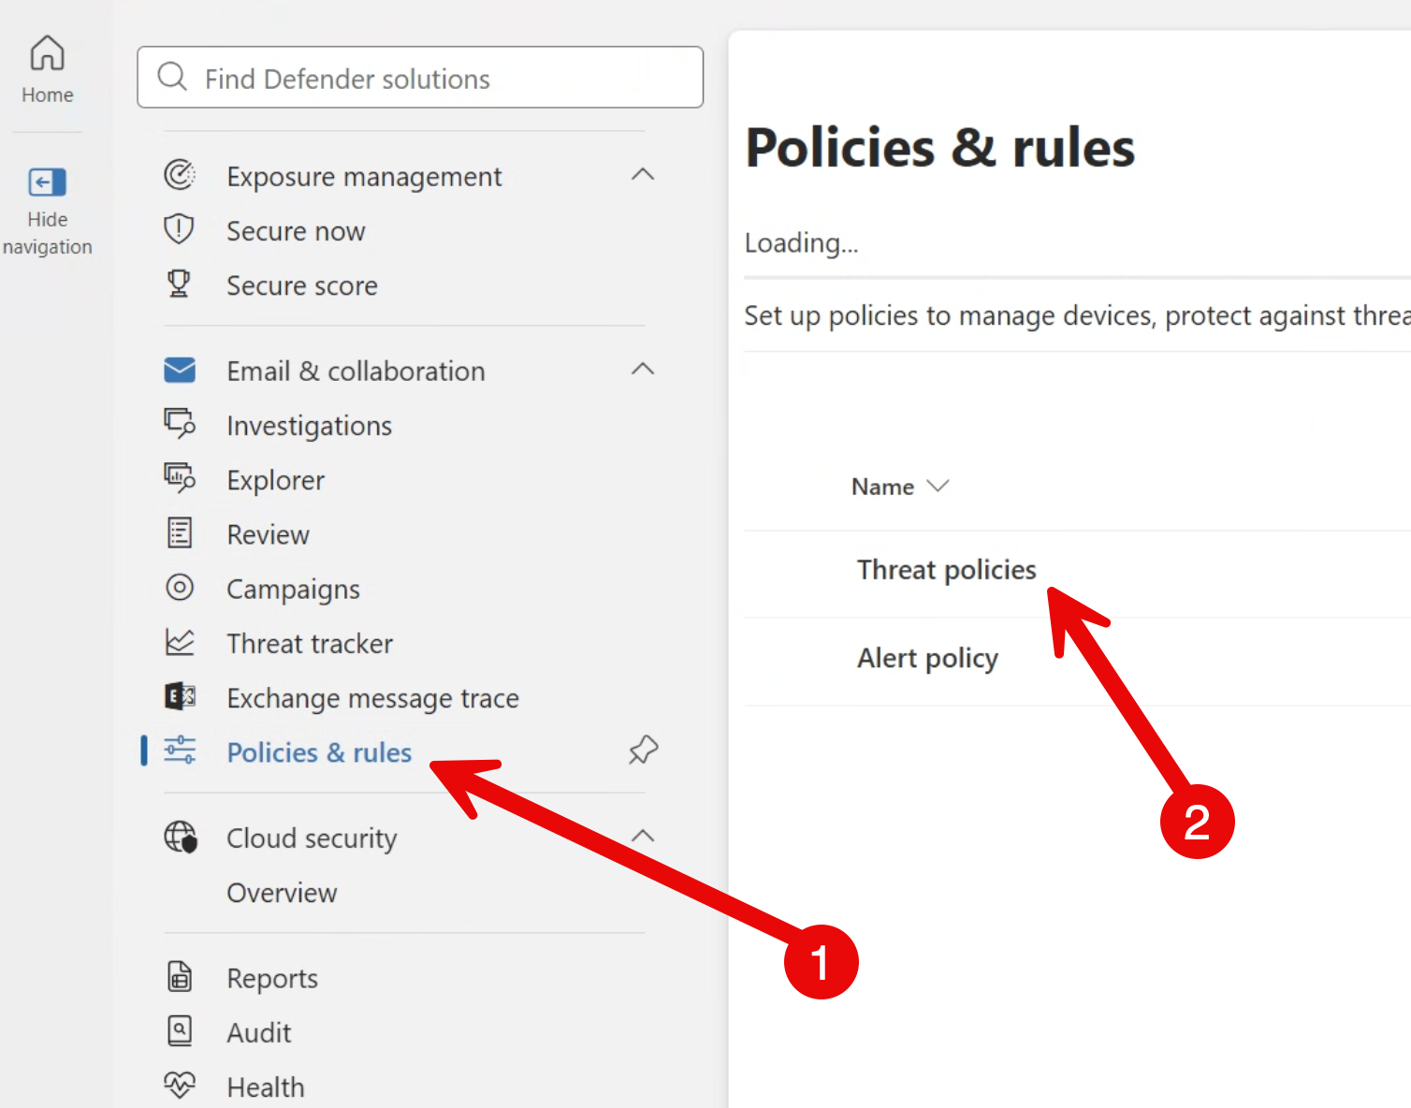
Task: Click the Policies & rules sliders icon
Action: click(x=180, y=751)
